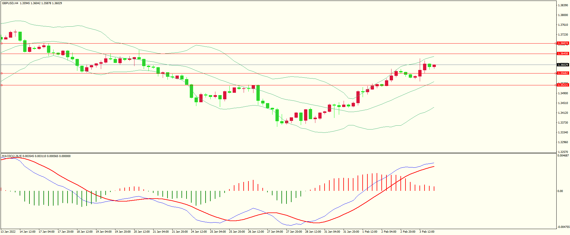Screen dimensions: 570x235
Task: Click the left handle of the 1.35682 line
Action: (1, 73)
